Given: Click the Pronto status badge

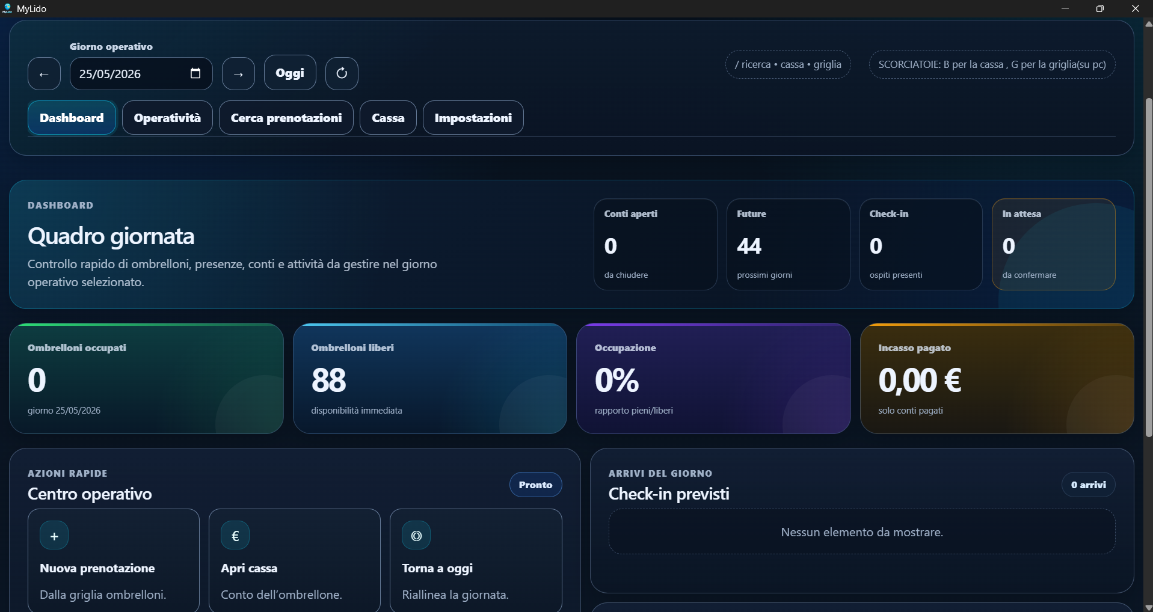Looking at the screenshot, I should coord(536,485).
